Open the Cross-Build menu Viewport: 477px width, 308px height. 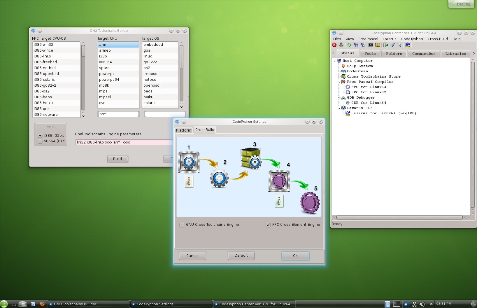coord(438,39)
